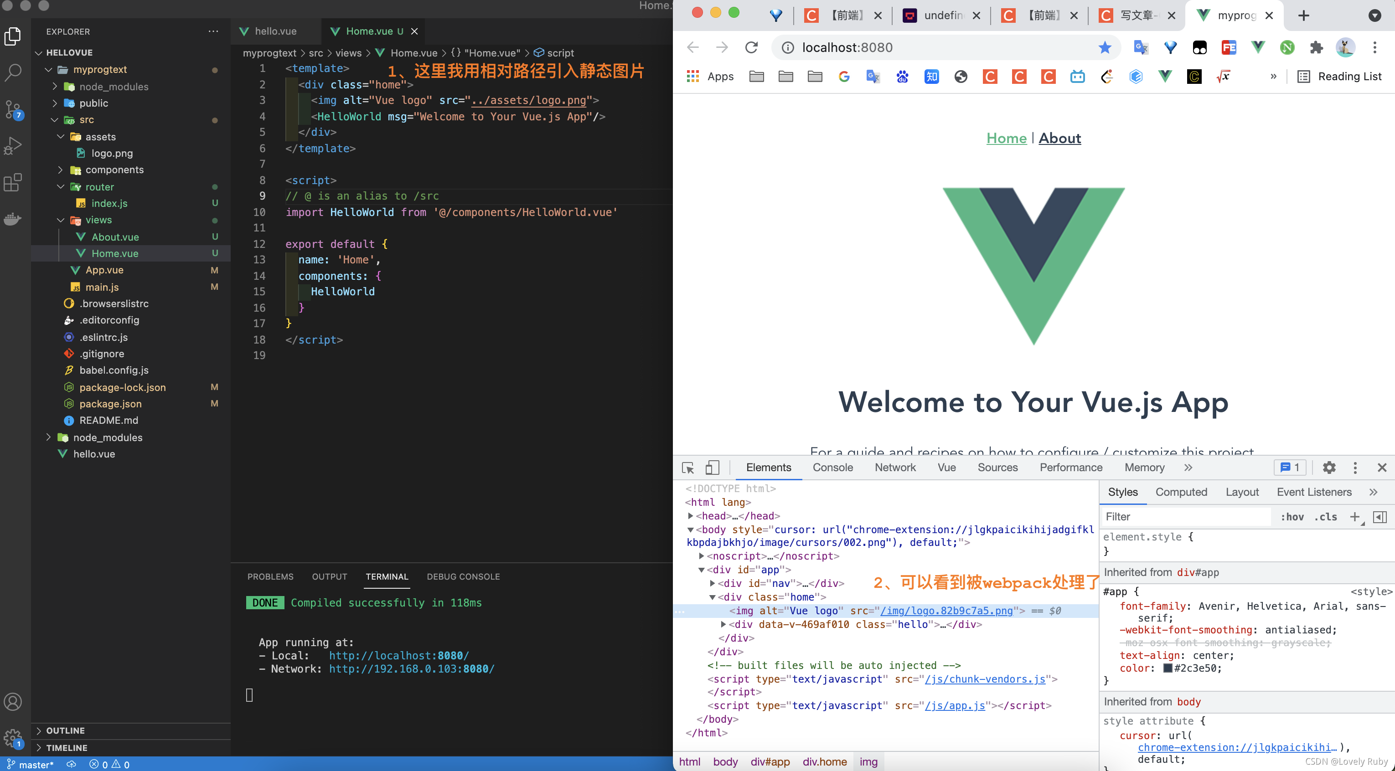Click the #2c3e50 color swatch

click(1168, 668)
